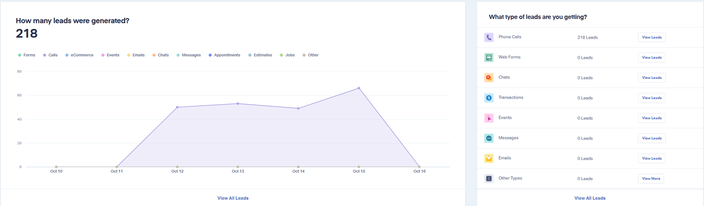704x206 pixels.
Task: Click the Oct 16 axis label
Action: [419, 171]
